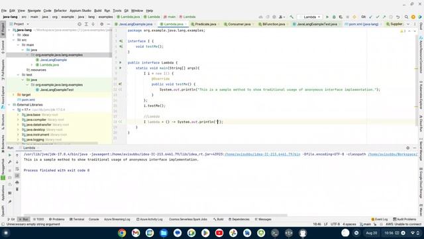Image resolution: width=424 pixels, height=239 pixels.
Task: Rerun Lambda from Run panel green arrow
Action: click(10, 155)
